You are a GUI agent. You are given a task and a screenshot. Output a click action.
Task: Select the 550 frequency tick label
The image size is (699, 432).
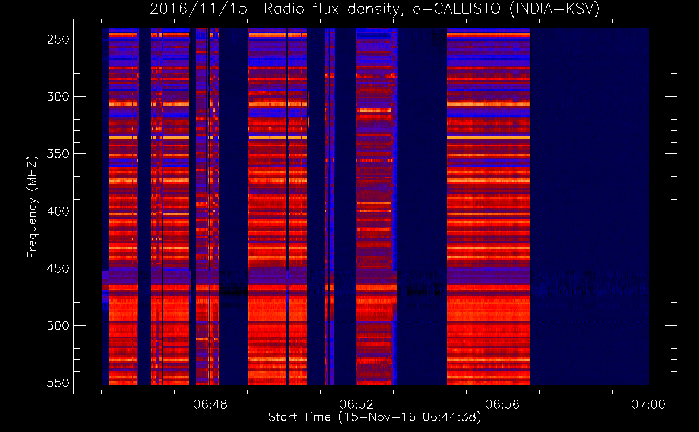point(58,383)
